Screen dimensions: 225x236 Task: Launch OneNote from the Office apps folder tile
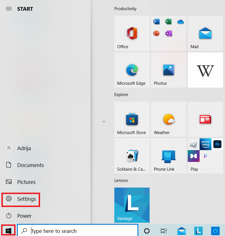169,34
